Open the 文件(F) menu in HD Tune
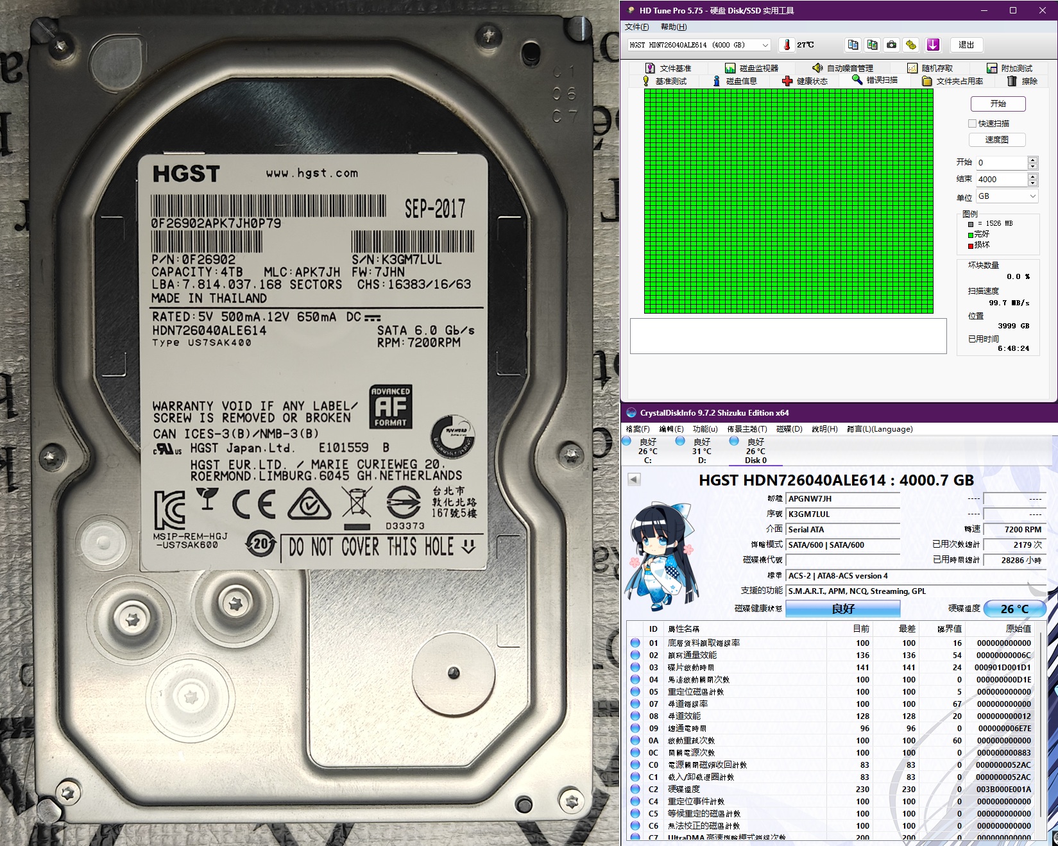The image size is (1058, 846). pyautogui.click(x=636, y=27)
